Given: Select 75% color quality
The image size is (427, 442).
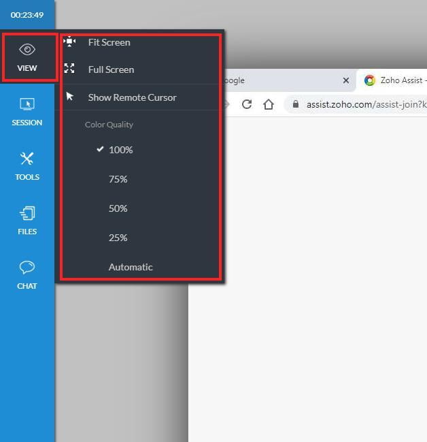Looking at the screenshot, I should click(x=118, y=179).
